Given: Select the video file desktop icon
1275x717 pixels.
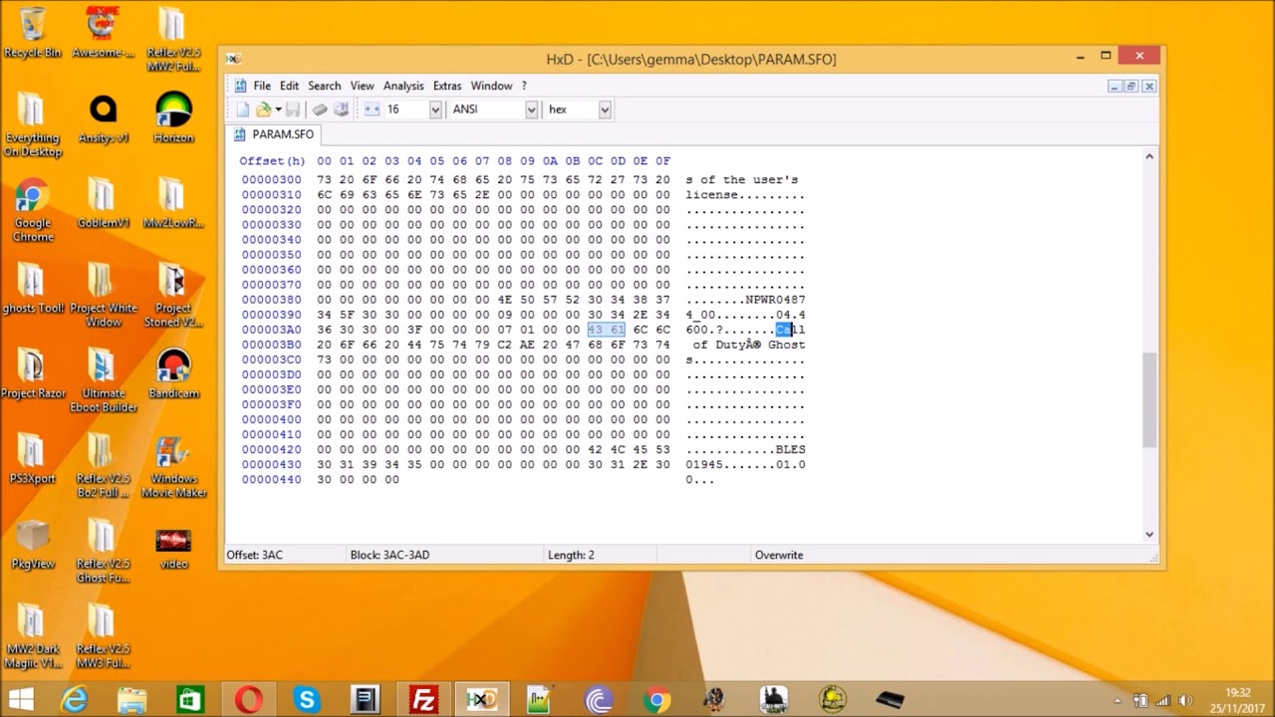Looking at the screenshot, I should point(173,548).
